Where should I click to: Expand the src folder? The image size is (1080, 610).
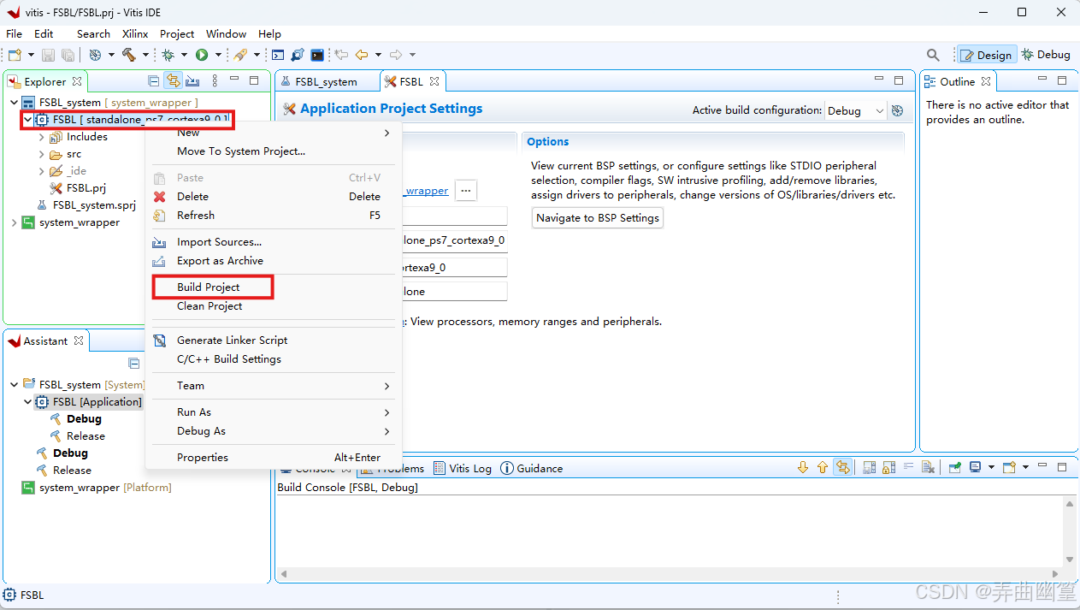coord(42,154)
